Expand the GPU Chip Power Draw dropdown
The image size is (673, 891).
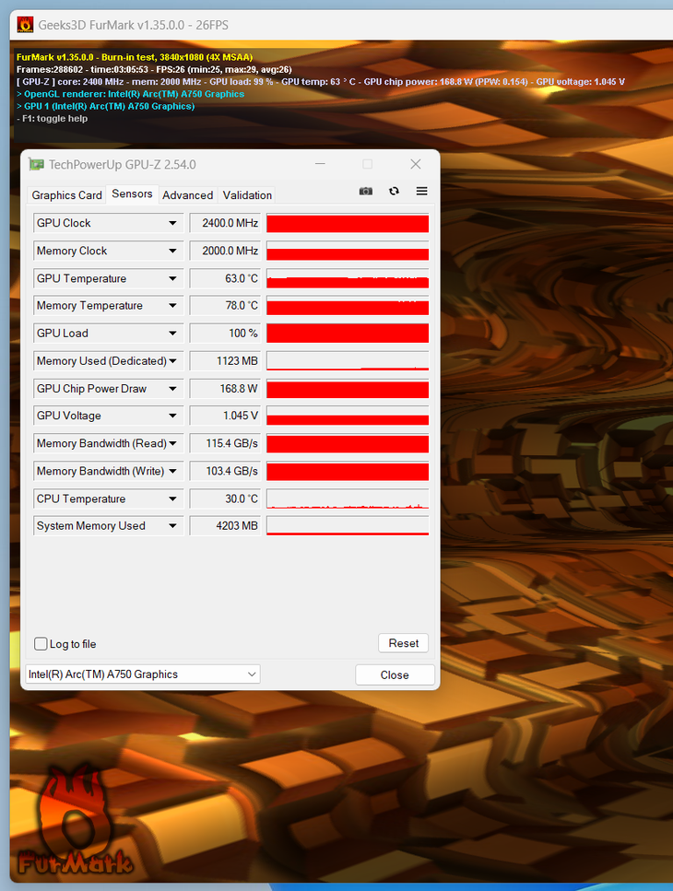point(172,389)
